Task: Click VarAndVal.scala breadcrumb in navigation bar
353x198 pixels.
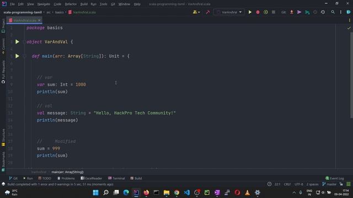Action: pyautogui.click(x=82, y=12)
